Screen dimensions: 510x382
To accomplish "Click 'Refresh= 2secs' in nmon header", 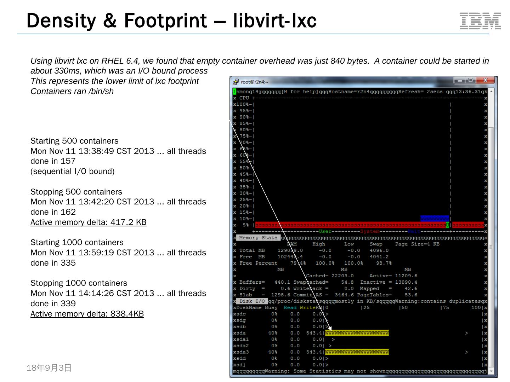I will coord(420,92).
